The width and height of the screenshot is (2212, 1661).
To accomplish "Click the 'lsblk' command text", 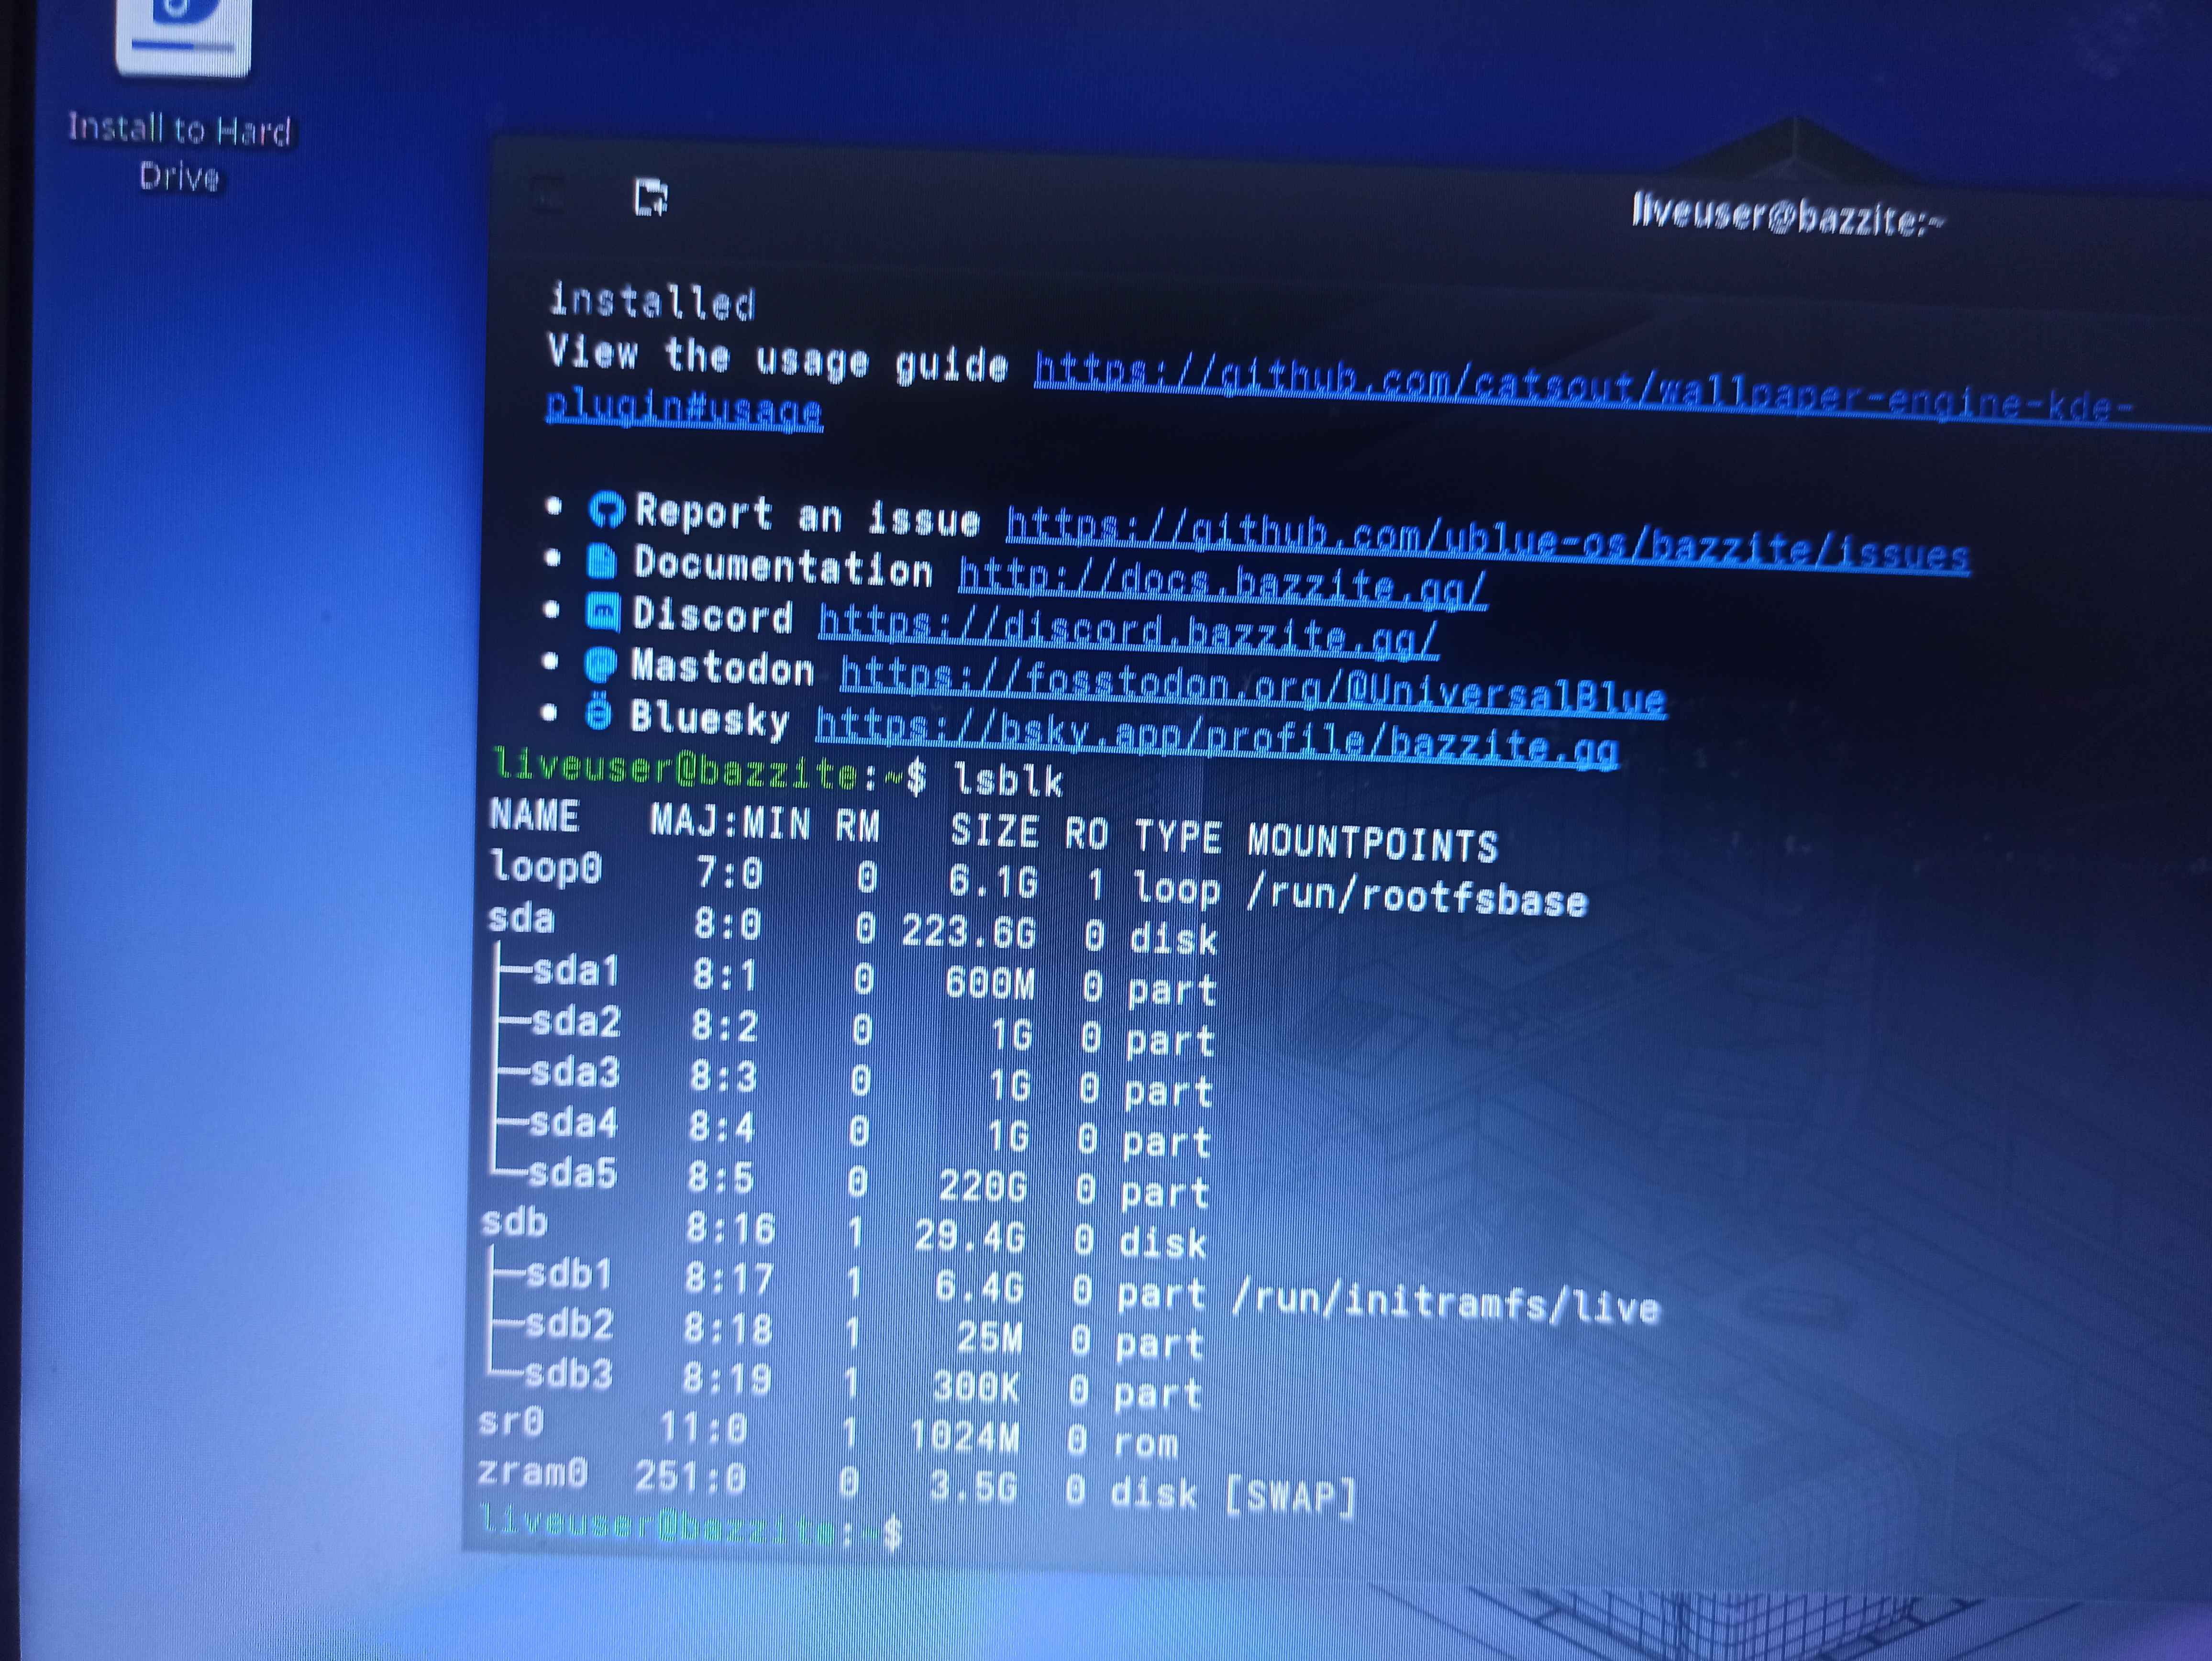I will (x=1008, y=779).
